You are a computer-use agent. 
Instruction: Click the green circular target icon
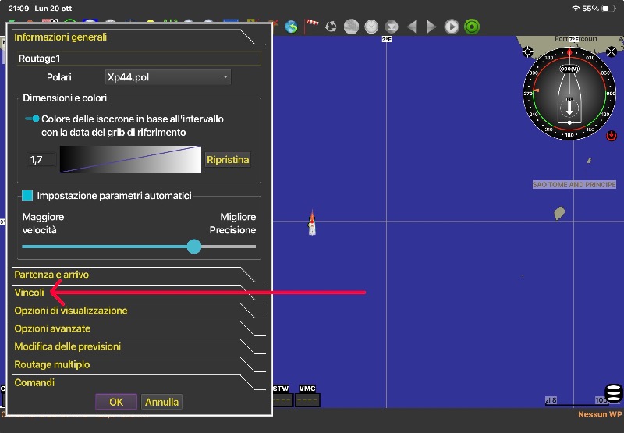[472, 27]
